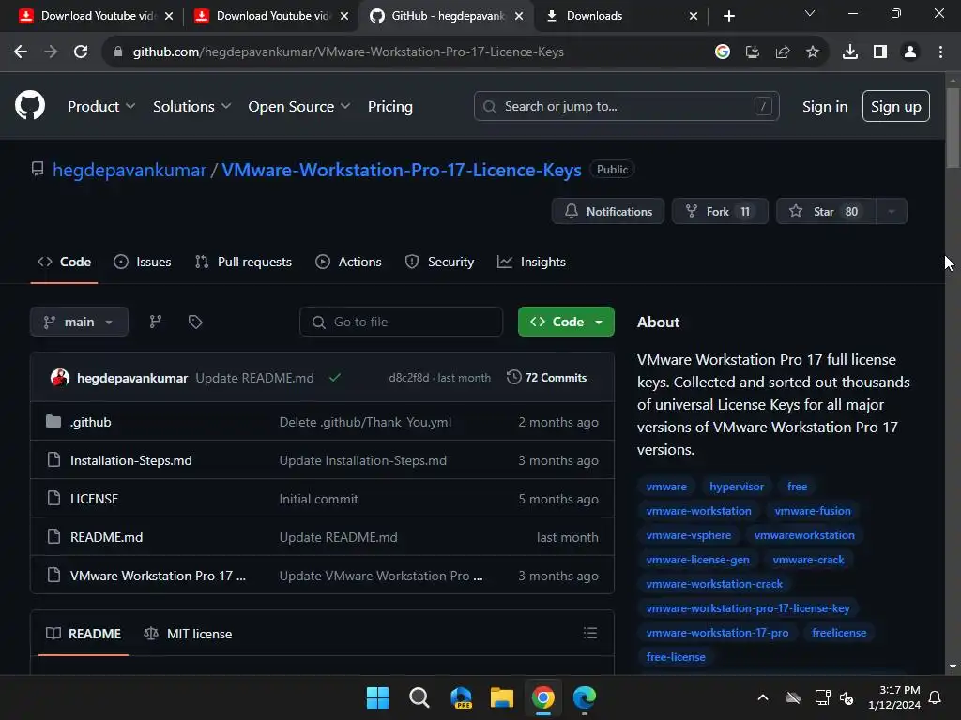This screenshot has height=720, width=961.
Task: Open volume muted tray icon
Action: click(x=847, y=697)
